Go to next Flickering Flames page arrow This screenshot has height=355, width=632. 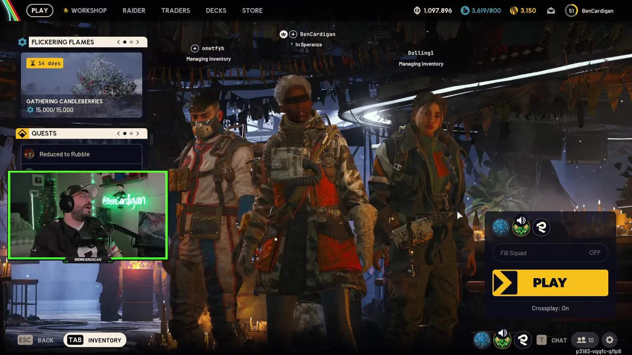pos(138,42)
